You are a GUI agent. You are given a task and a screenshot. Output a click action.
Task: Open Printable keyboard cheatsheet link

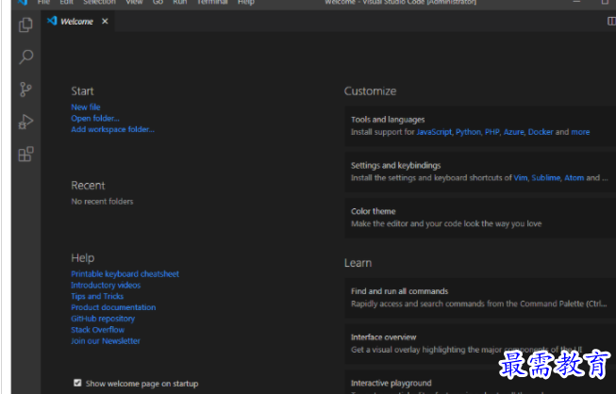(x=125, y=274)
